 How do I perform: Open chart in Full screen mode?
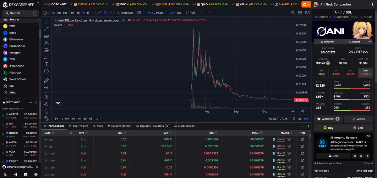coord(190,13)
